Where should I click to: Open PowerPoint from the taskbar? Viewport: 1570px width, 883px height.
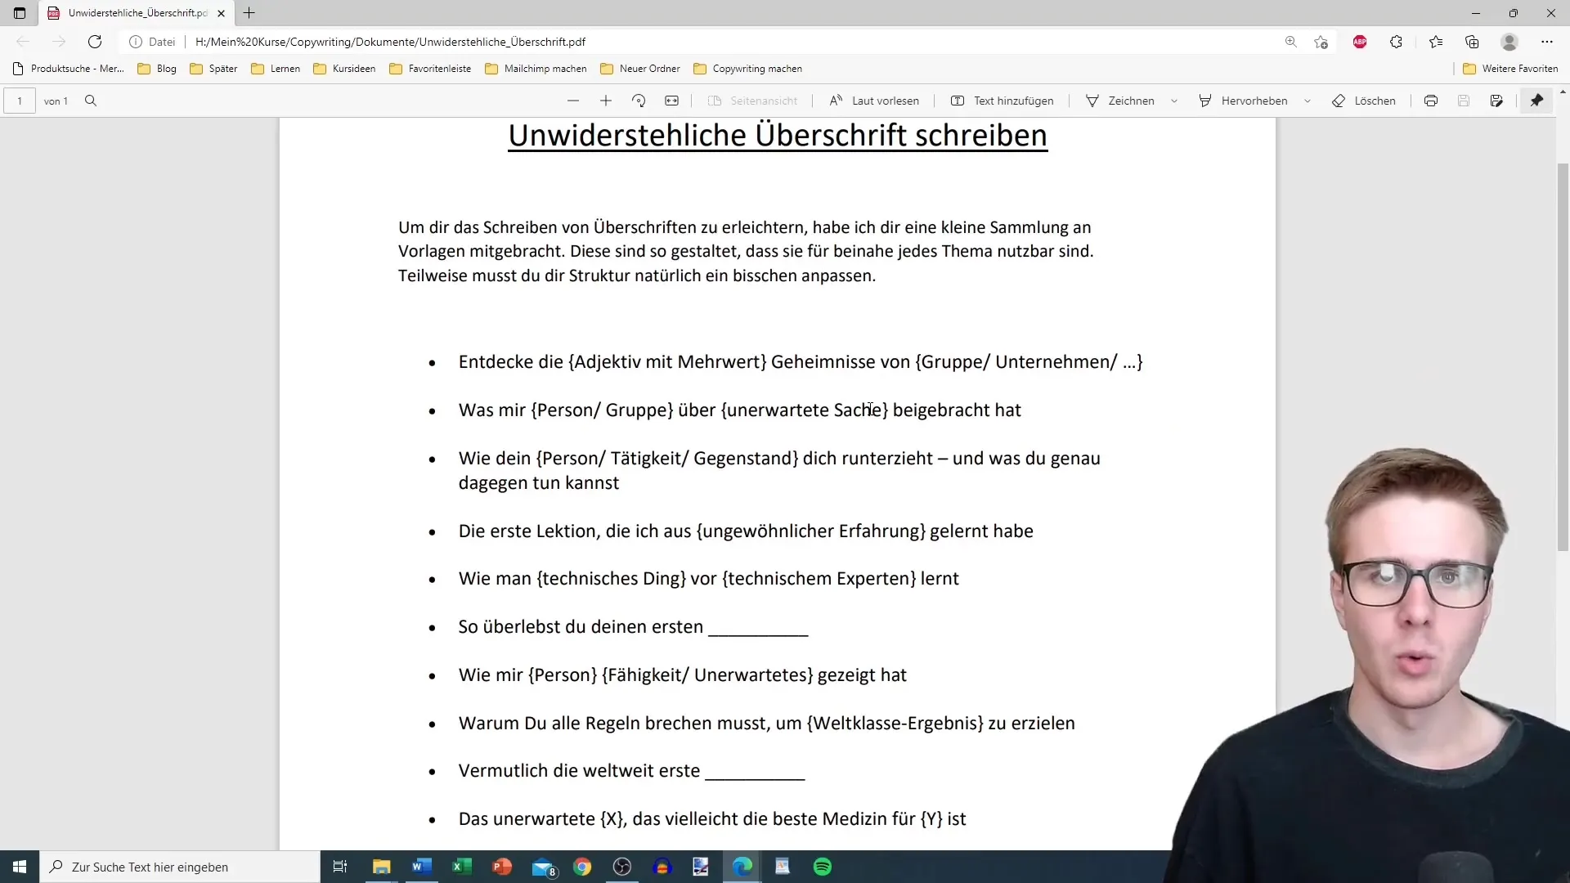pos(502,867)
